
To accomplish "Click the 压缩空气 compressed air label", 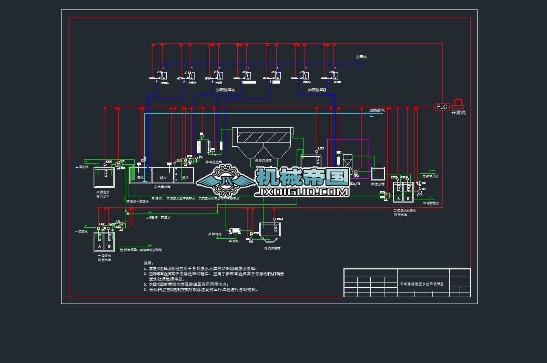I will tap(377, 110).
